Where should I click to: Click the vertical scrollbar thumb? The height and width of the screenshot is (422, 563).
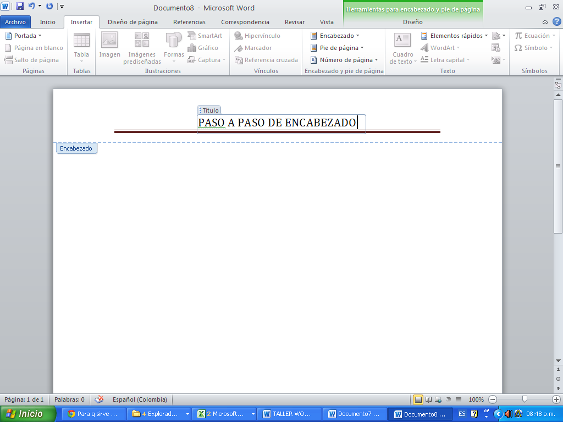click(558, 166)
